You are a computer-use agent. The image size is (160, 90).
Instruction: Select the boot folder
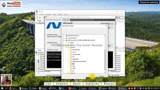click(x=71, y=43)
